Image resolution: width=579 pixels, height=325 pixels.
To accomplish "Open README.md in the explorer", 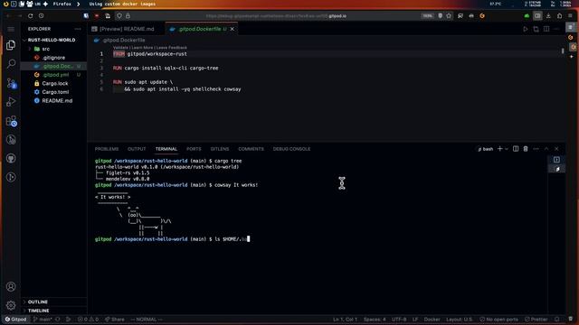I will click(x=57, y=100).
